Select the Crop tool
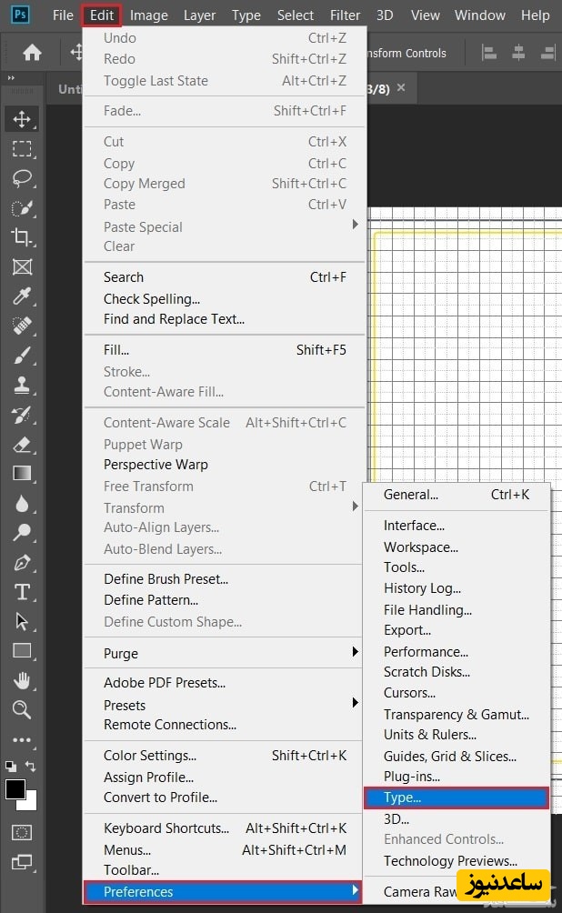The image size is (562, 913). [x=22, y=237]
